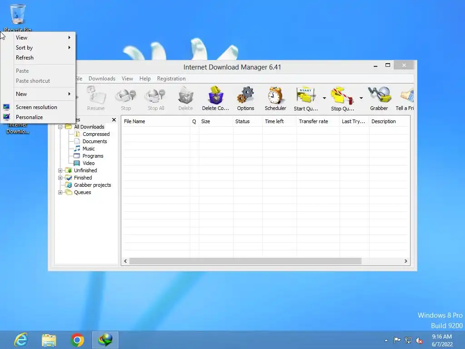This screenshot has height=349, width=465.
Task: Open Internet Explorer from the taskbar
Action: click(x=21, y=340)
